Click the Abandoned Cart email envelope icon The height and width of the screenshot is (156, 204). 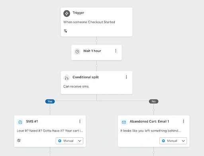tap(124, 122)
